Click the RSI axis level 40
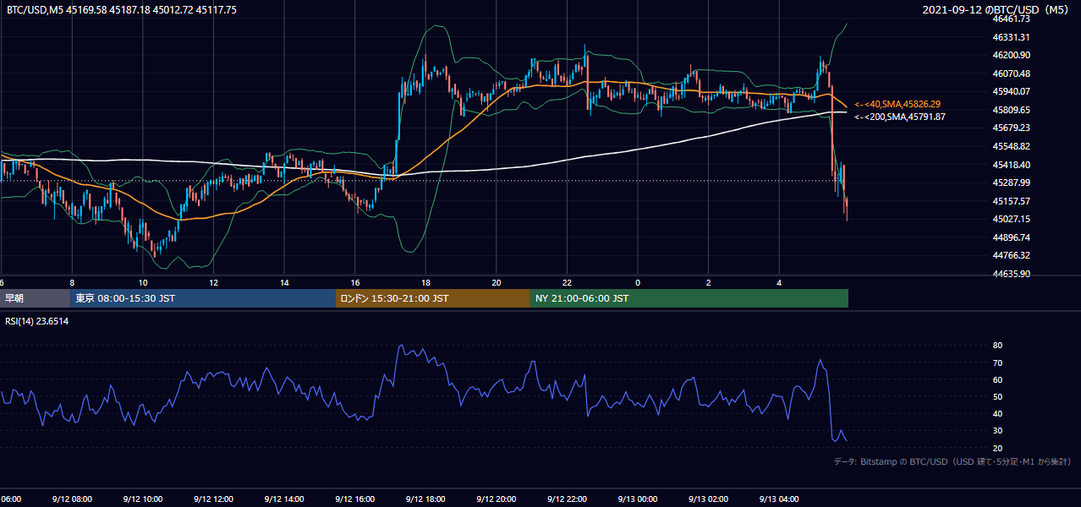1081x507 pixels. tap(997, 413)
